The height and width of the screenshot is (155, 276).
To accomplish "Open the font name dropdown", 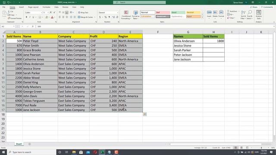I will 41,12.
